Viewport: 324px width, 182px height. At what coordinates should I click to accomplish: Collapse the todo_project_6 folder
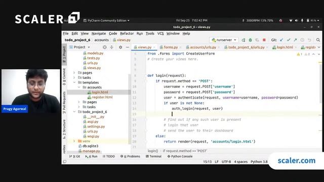coord(74,112)
